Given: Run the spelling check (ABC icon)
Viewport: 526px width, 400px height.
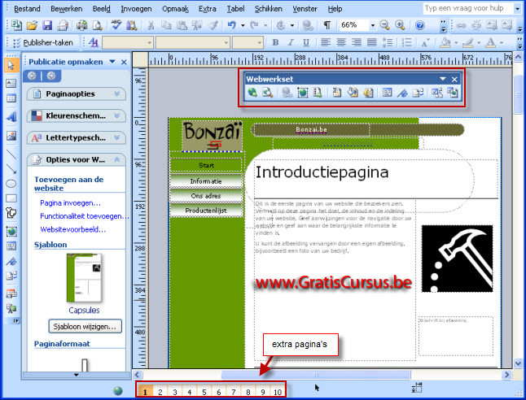Looking at the screenshot, I should coord(116,25).
